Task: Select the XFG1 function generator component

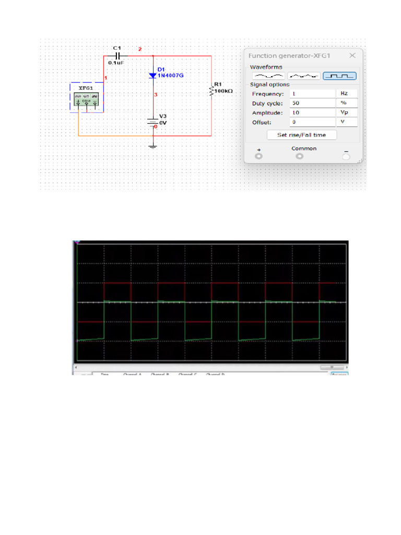Action: tap(86, 99)
